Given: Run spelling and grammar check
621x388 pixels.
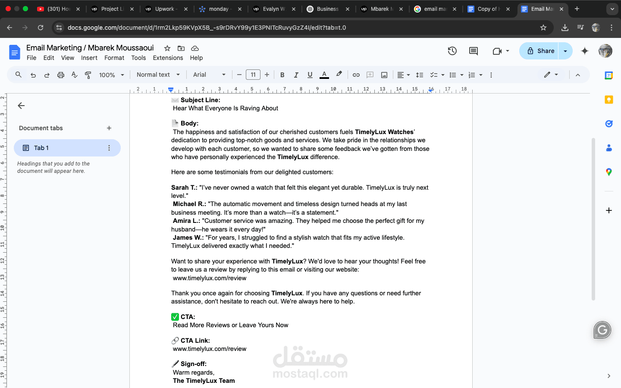Looking at the screenshot, I should click(75, 75).
